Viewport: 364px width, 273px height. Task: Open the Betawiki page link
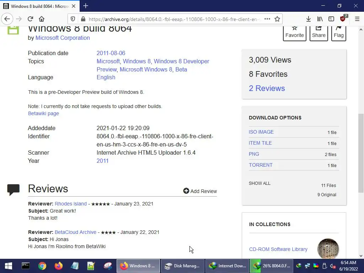coord(43,113)
